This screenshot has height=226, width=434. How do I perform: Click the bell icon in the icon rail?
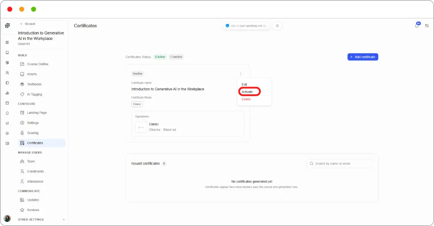coord(7,113)
